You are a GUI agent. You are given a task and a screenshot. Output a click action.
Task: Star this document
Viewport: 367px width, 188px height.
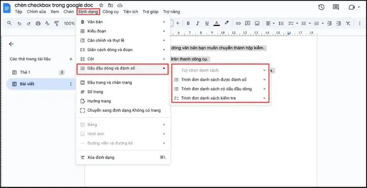click(101, 5)
